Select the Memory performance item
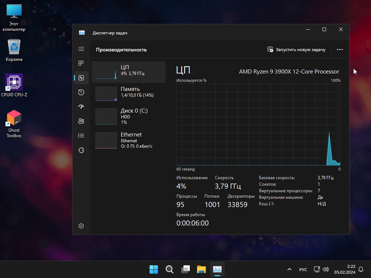 click(x=129, y=93)
